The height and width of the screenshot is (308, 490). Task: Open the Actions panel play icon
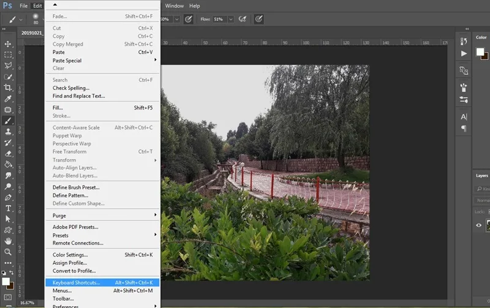coord(464,54)
